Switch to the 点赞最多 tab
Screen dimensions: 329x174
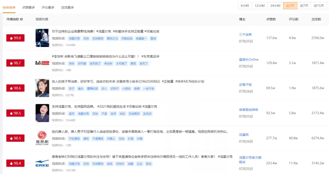tap(29, 8)
